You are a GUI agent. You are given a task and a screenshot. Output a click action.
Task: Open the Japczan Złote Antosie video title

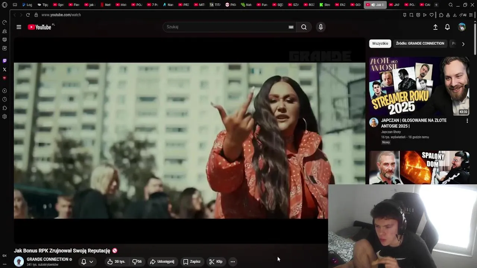click(414, 123)
